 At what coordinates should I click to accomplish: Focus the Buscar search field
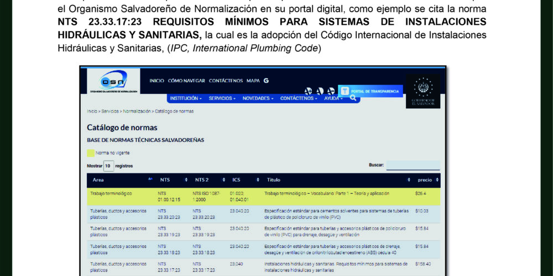[x=413, y=165]
